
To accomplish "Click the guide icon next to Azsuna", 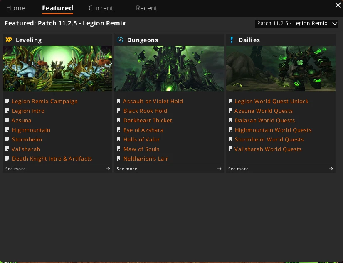I will (7, 120).
